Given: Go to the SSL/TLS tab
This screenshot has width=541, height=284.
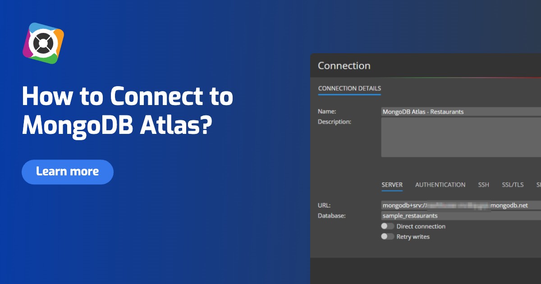Looking at the screenshot, I should tap(513, 185).
